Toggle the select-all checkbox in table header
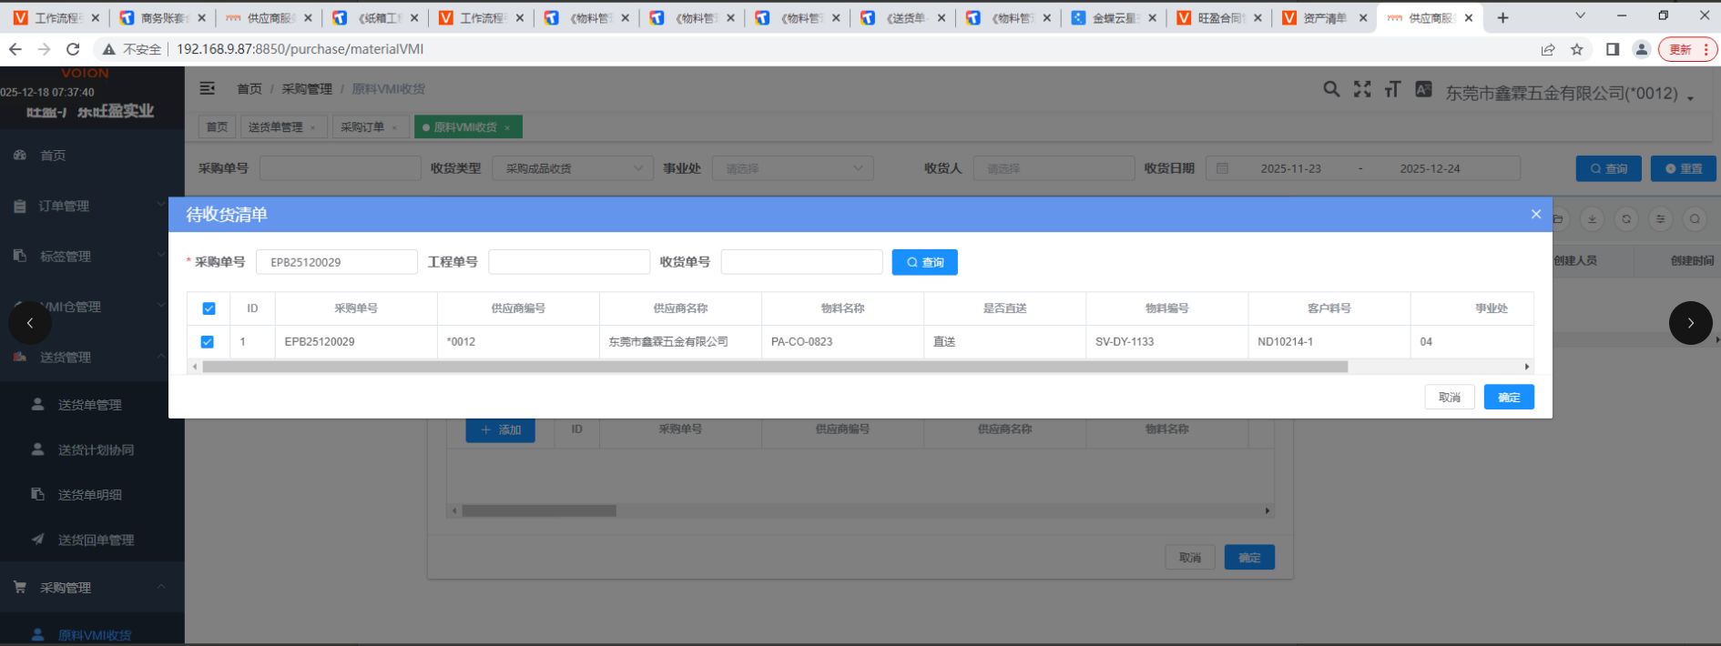Screen dimensions: 1721x646 coord(209,308)
